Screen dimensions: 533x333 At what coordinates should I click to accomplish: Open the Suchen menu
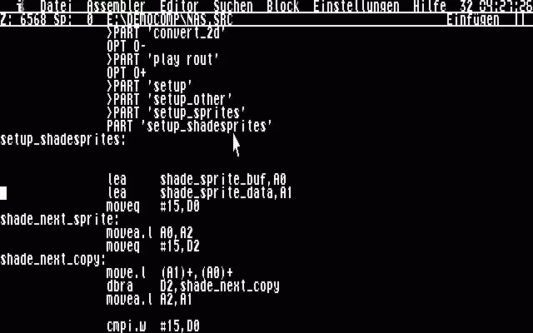click(233, 6)
